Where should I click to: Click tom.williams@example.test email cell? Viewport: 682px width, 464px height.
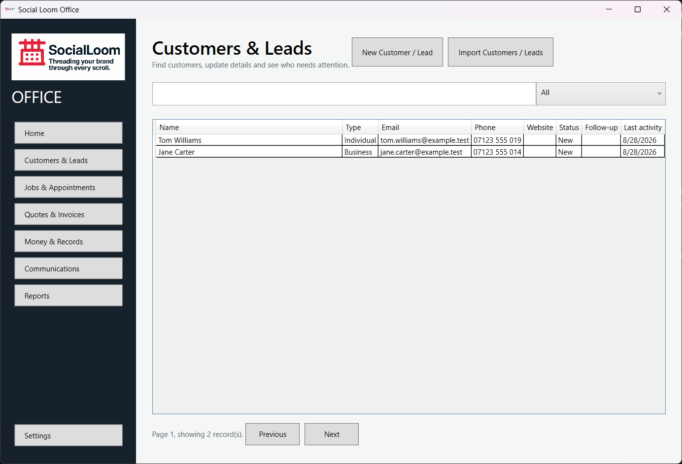click(x=425, y=140)
